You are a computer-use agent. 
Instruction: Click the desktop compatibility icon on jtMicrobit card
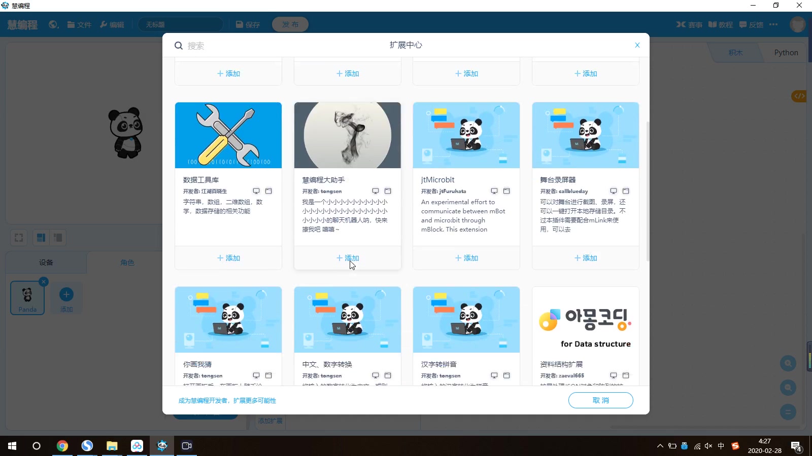pos(494,191)
